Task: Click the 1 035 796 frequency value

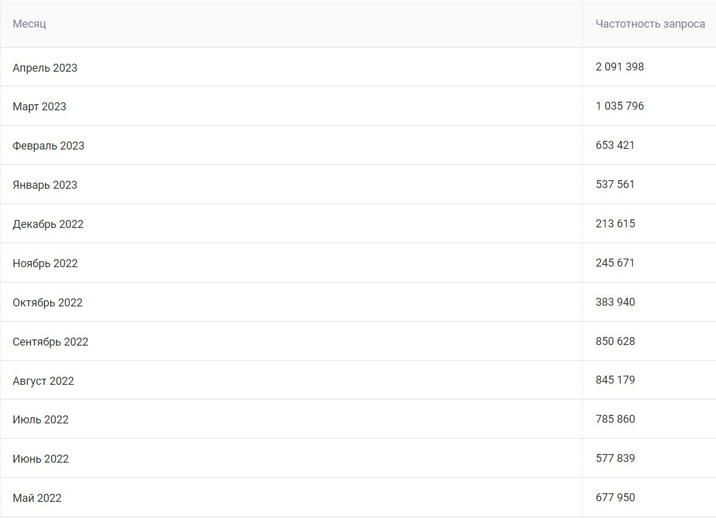Action: coord(619,106)
